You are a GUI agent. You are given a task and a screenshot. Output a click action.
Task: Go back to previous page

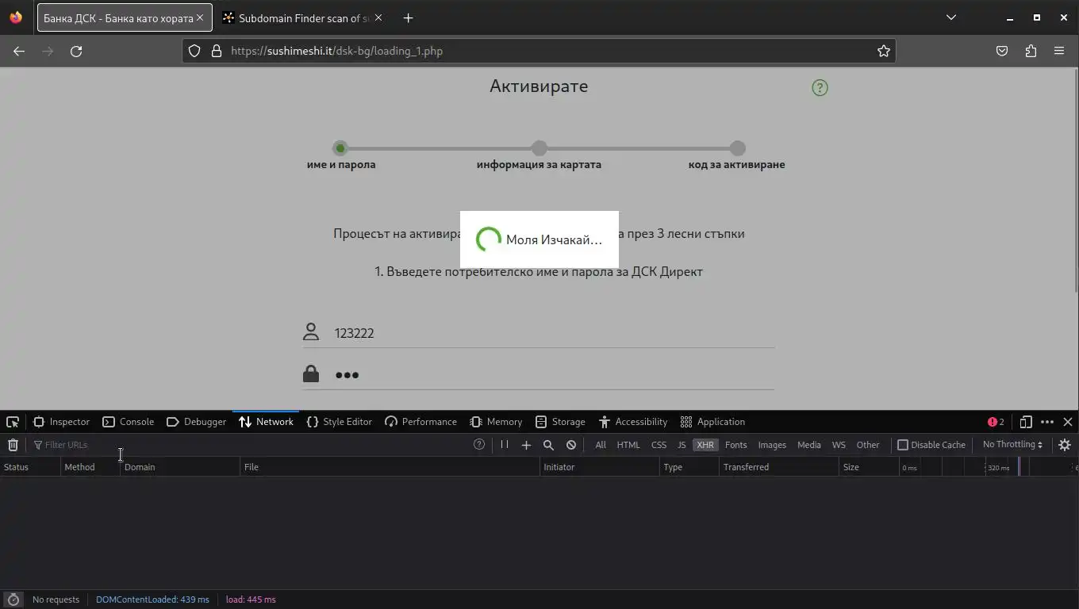tap(19, 51)
